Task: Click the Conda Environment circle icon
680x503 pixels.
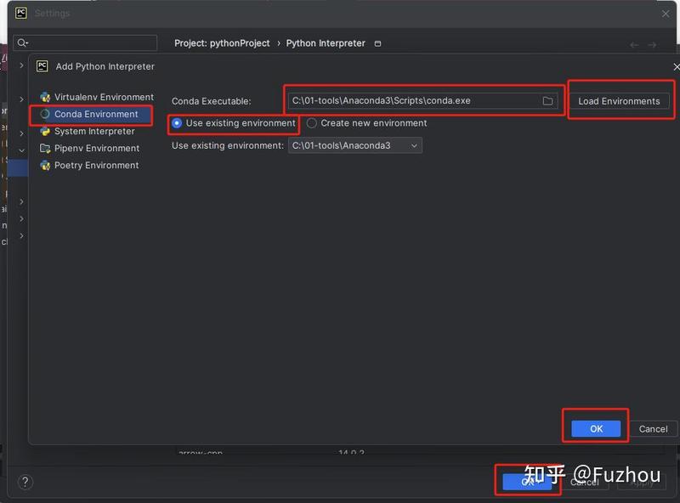Action: point(45,114)
